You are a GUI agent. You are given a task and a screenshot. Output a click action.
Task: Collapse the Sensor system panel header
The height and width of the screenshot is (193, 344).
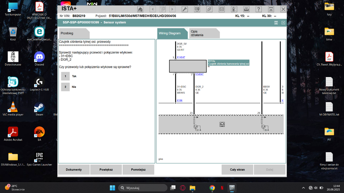coord(276,23)
